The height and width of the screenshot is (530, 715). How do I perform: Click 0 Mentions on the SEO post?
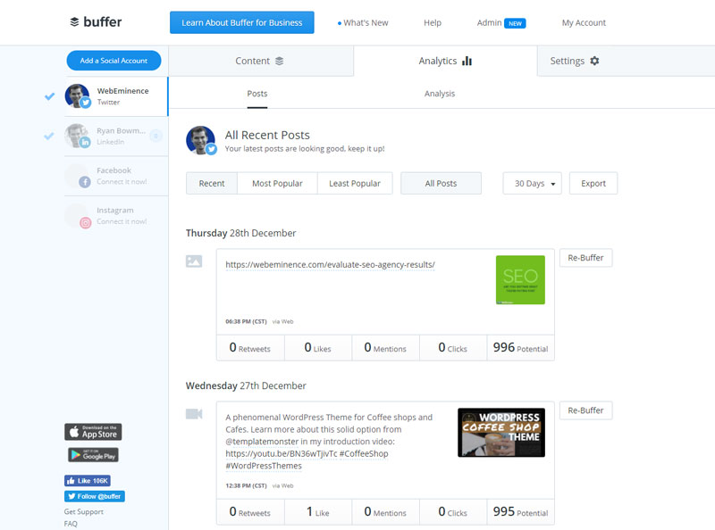pos(385,348)
